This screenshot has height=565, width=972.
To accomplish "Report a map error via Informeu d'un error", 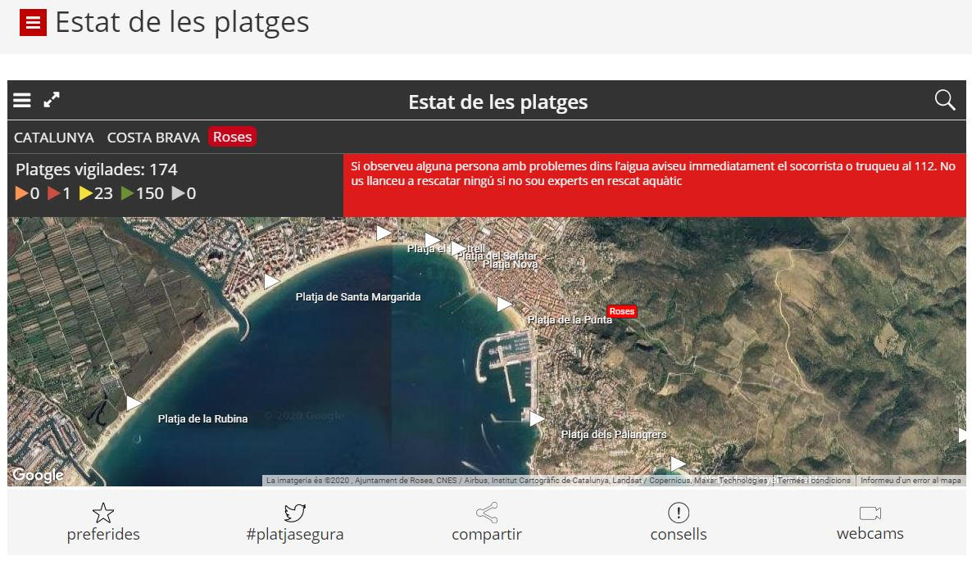I will pyautogui.click(x=910, y=481).
